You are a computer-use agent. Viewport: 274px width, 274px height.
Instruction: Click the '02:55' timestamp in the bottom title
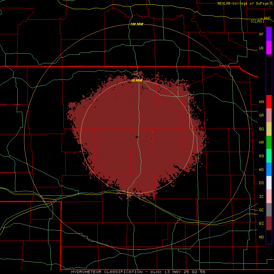[x=198, y=272]
